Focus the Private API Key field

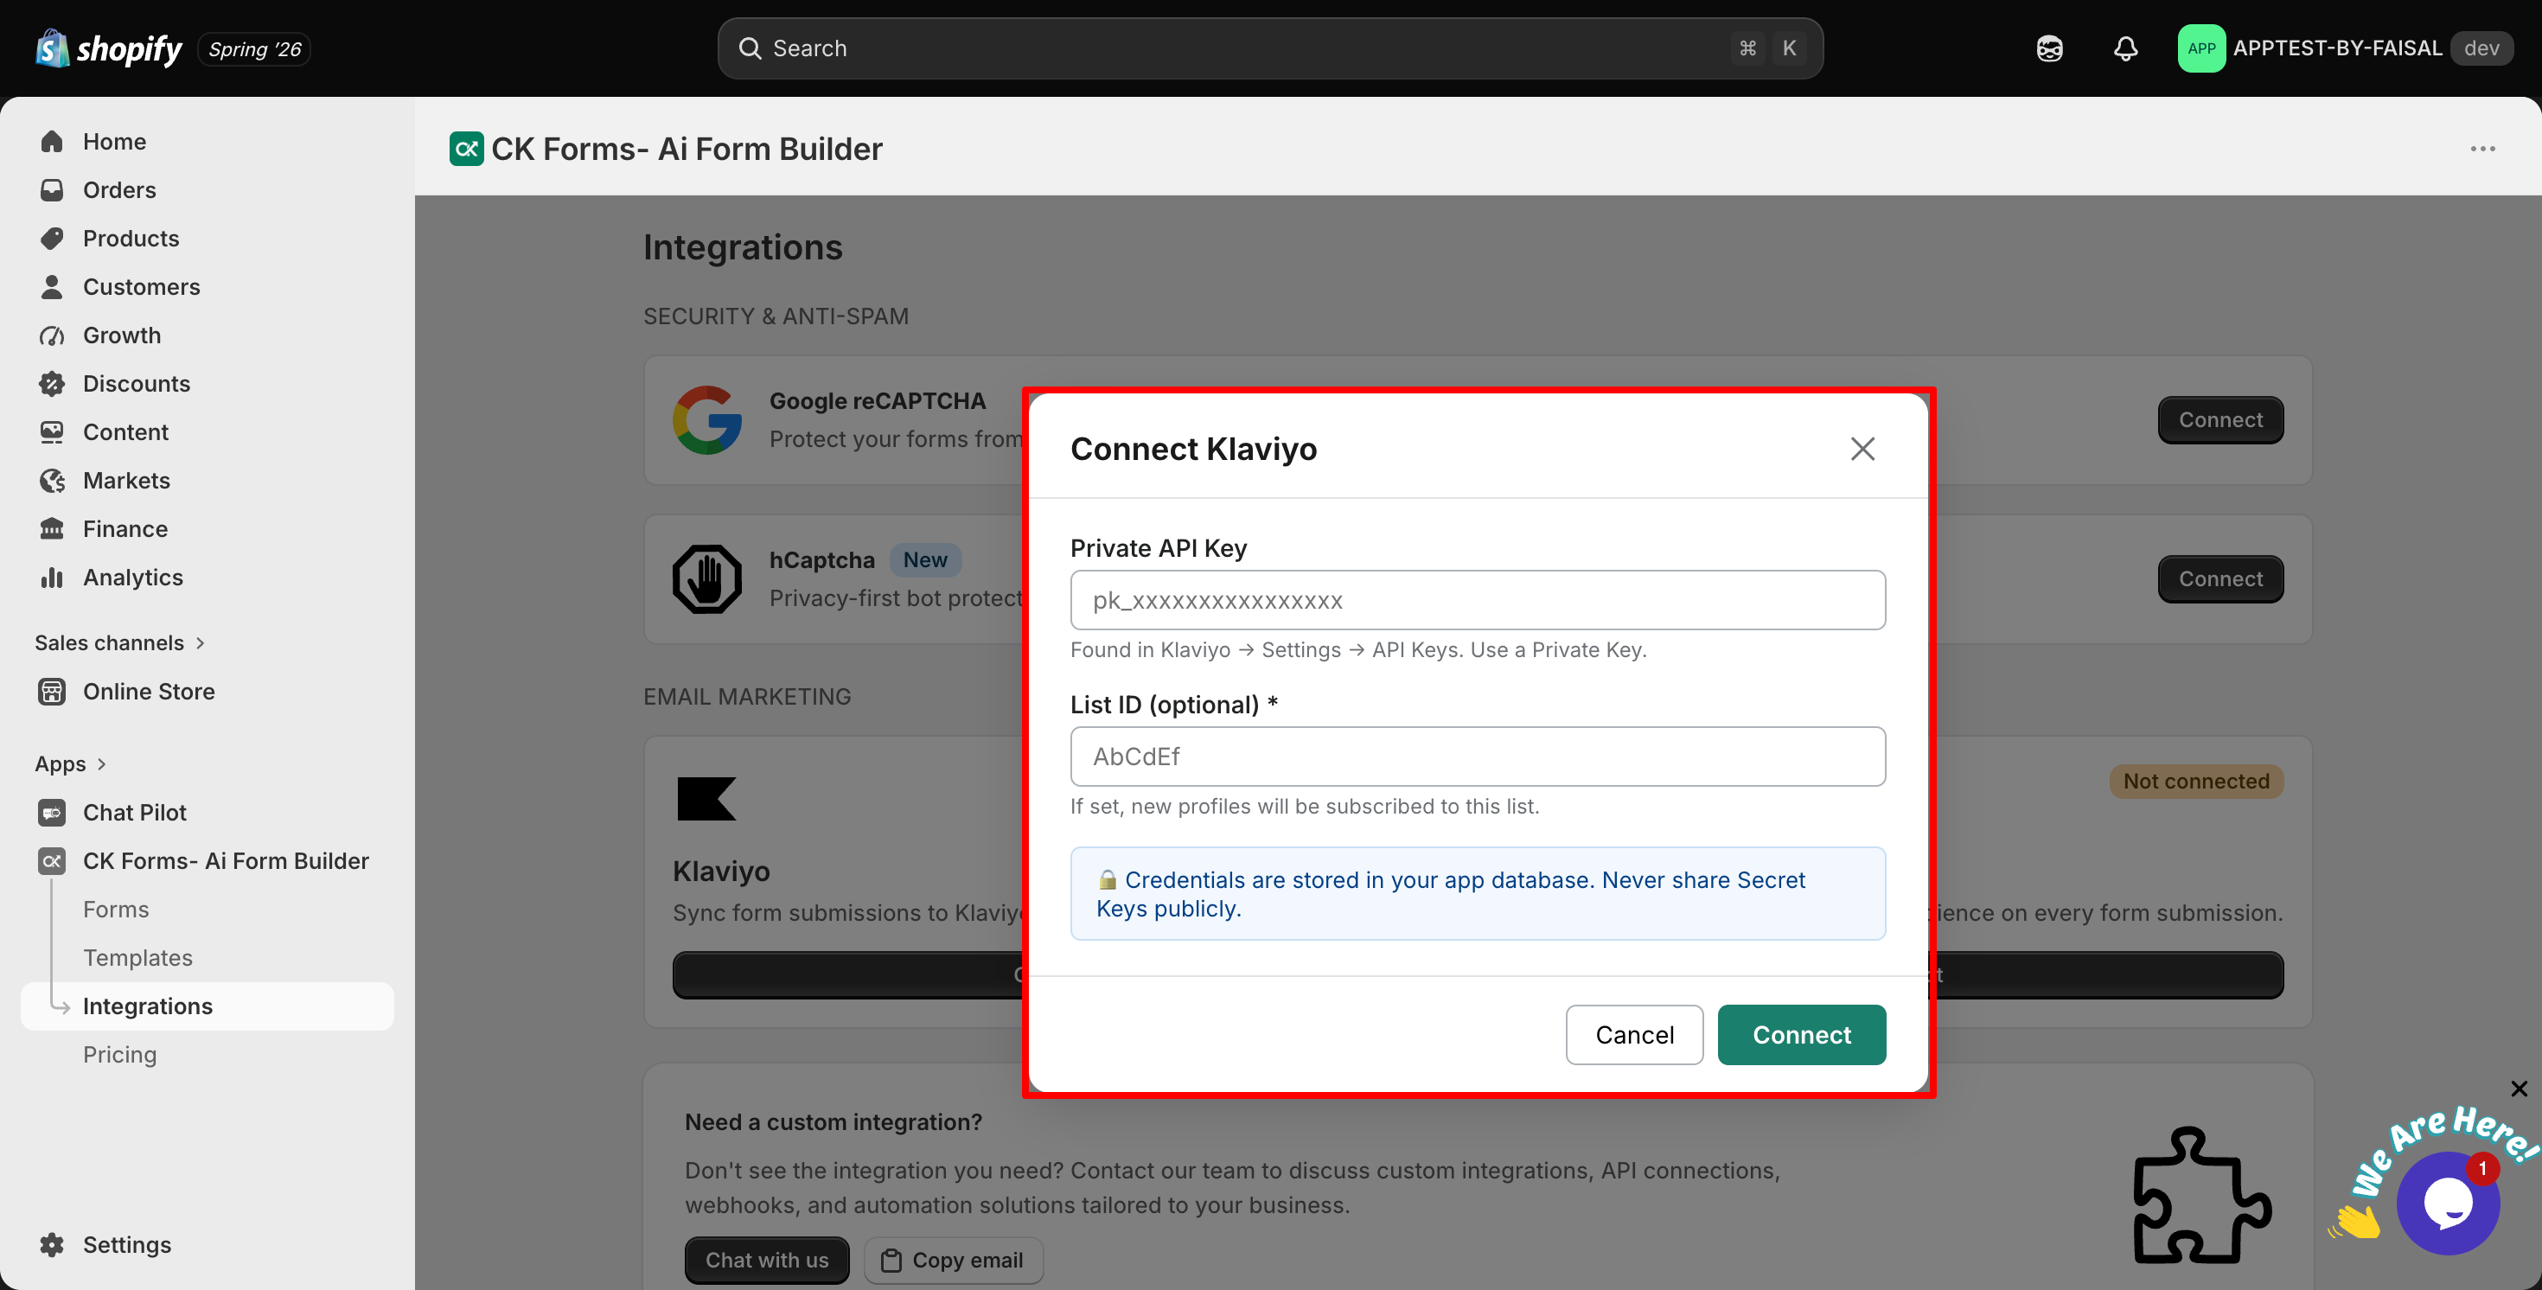click(x=1478, y=600)
